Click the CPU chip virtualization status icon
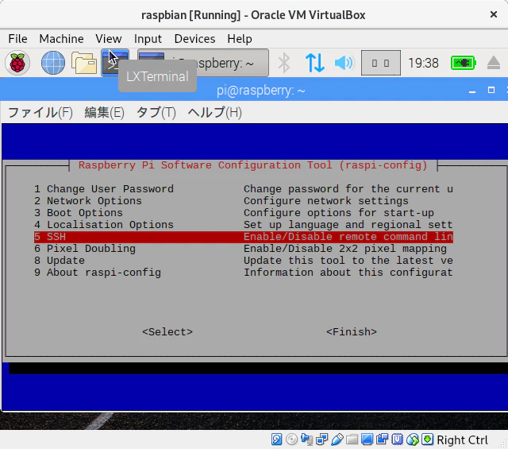Screen dimensions: 508x449 click(x=397, y=439)
